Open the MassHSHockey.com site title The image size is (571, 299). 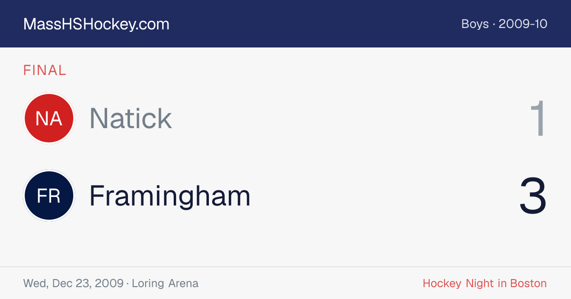coord(96,24)
